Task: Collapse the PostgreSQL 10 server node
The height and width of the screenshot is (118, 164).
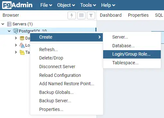Action: [x=9, y=31]
